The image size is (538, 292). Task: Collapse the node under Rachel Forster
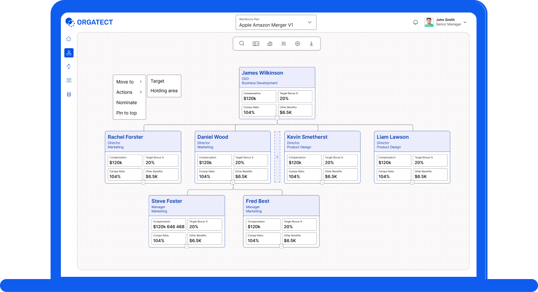[x=143, y=182]
